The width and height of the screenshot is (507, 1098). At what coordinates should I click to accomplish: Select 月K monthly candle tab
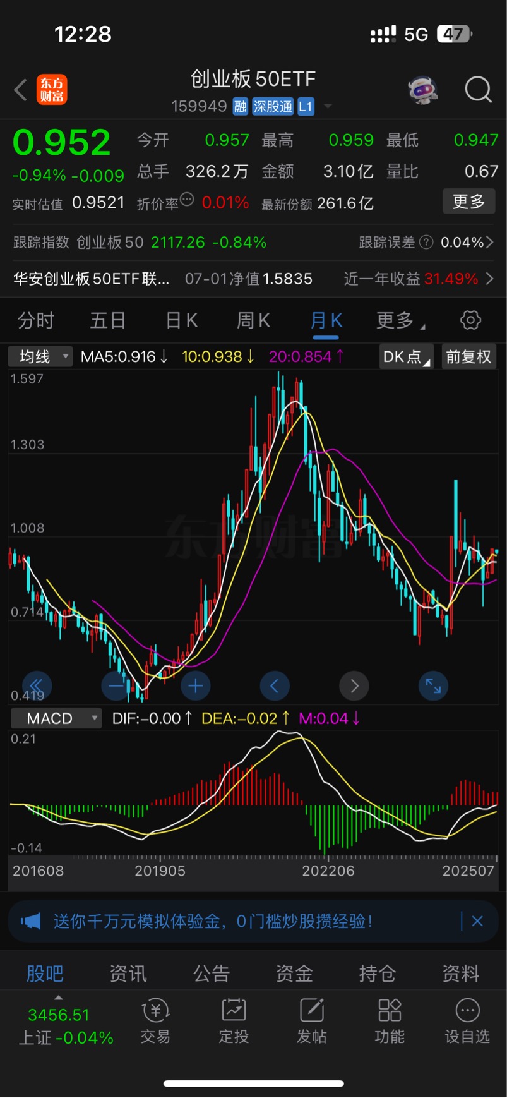326,320
